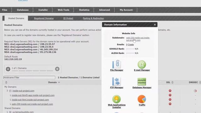Click the NS4 dns4.egavashosting.com line
The height and width of the screenshot is (113, 201).
click(30, 52)
